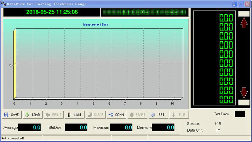Click the Measurement Data chart title

click(96, 25)
